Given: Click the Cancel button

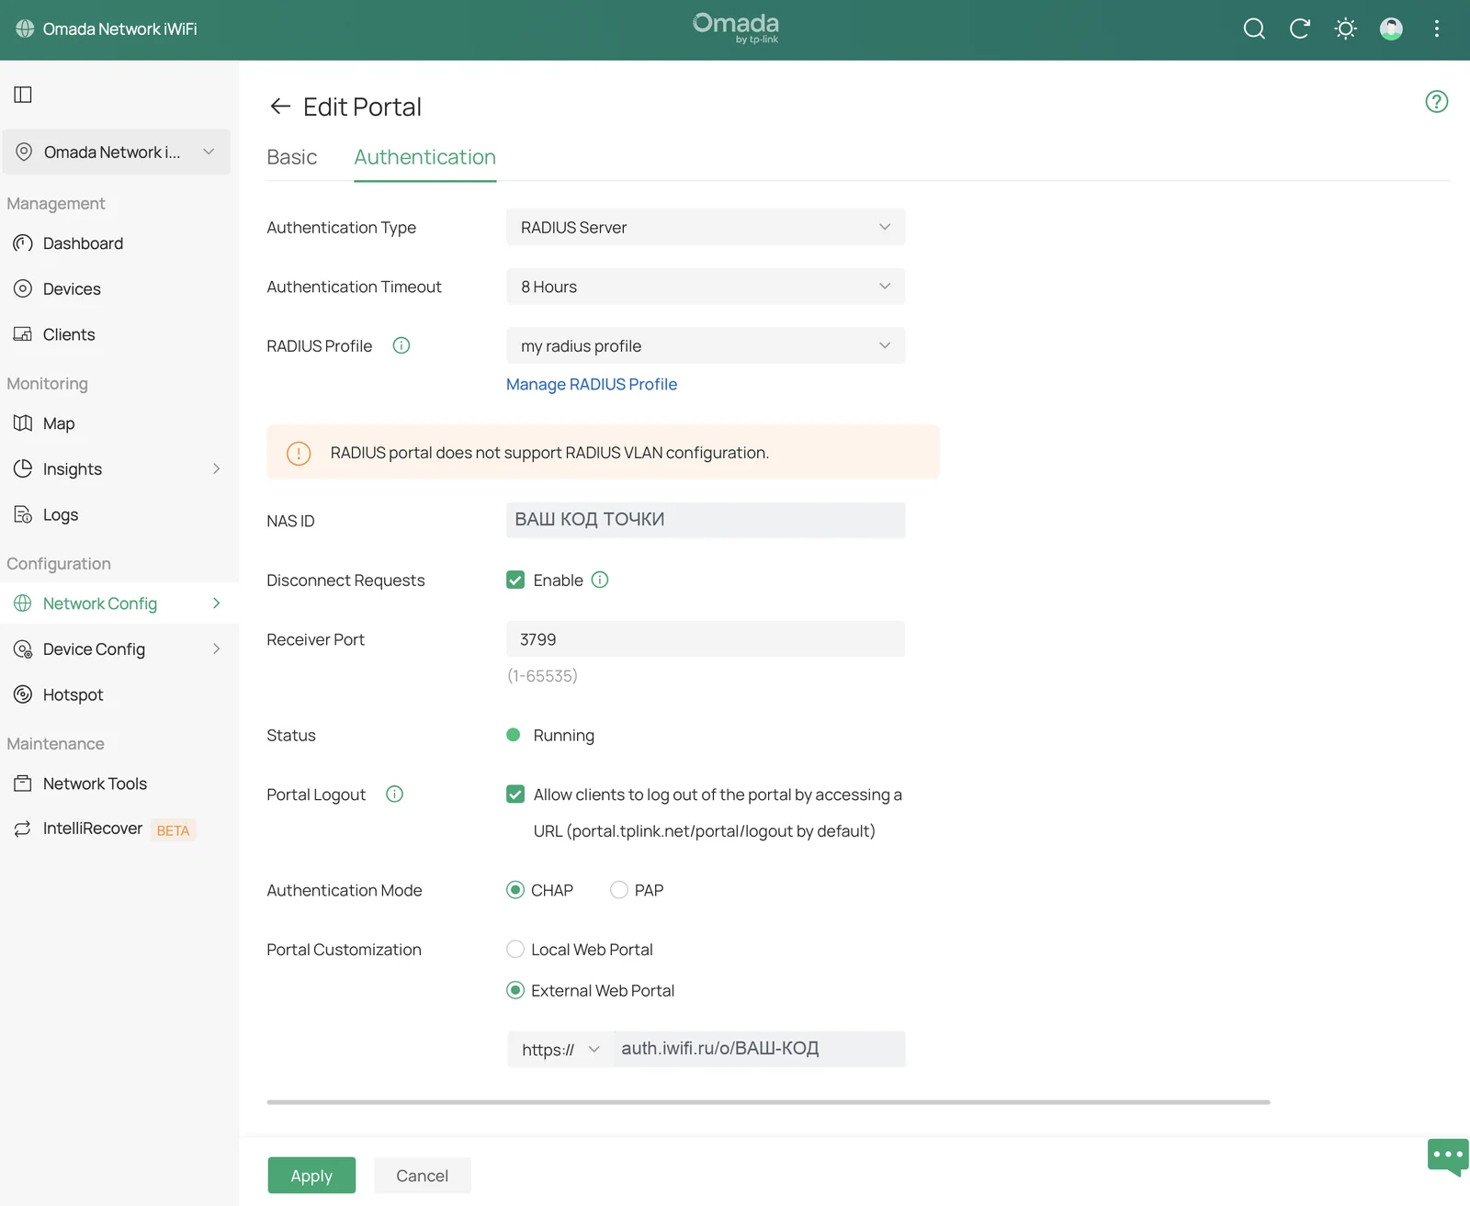Looking at the screenshot, I should click(423, 1176).
